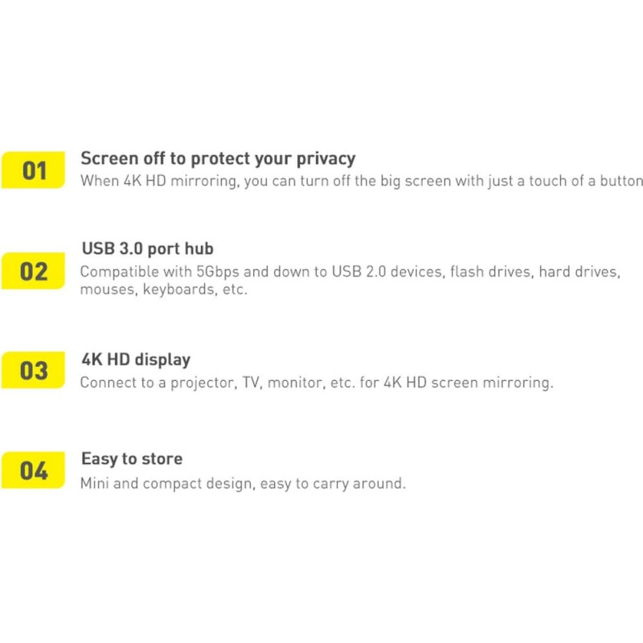Click the 'Compatible with 5Gbps' description line
643x643 pixels.
350,272
